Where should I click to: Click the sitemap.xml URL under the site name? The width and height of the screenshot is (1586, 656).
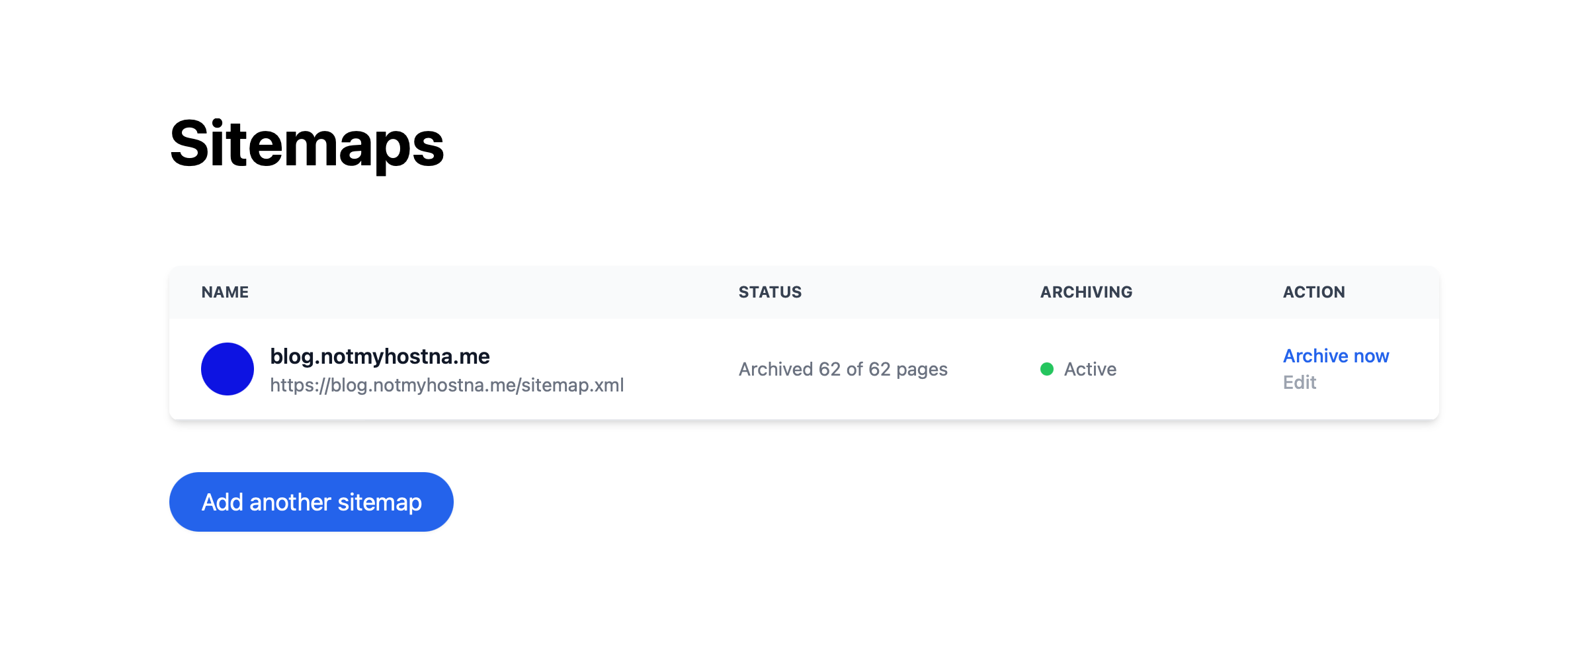coord(447,385)
